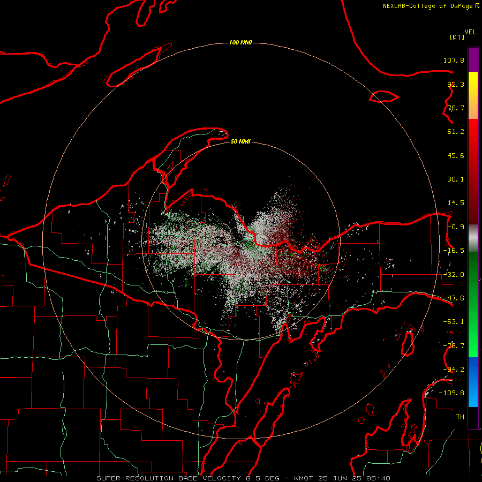Click the -32.0 velocity scale value
Image resolution: width=482 pixels, height=482 pixels.
454,275
